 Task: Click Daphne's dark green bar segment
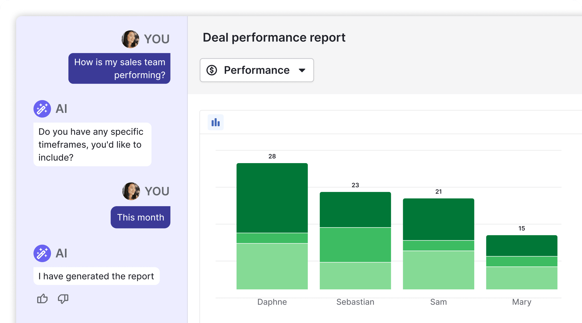pos(272,198)
